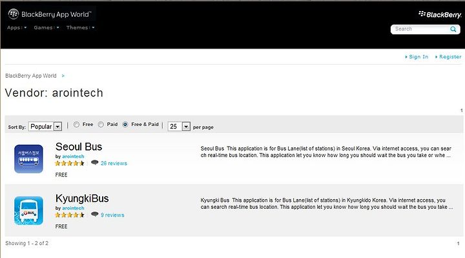Screen dimensions: 465x258
Task: Click arointech vendor link under Seoul Bus
Action: point(73,156)
